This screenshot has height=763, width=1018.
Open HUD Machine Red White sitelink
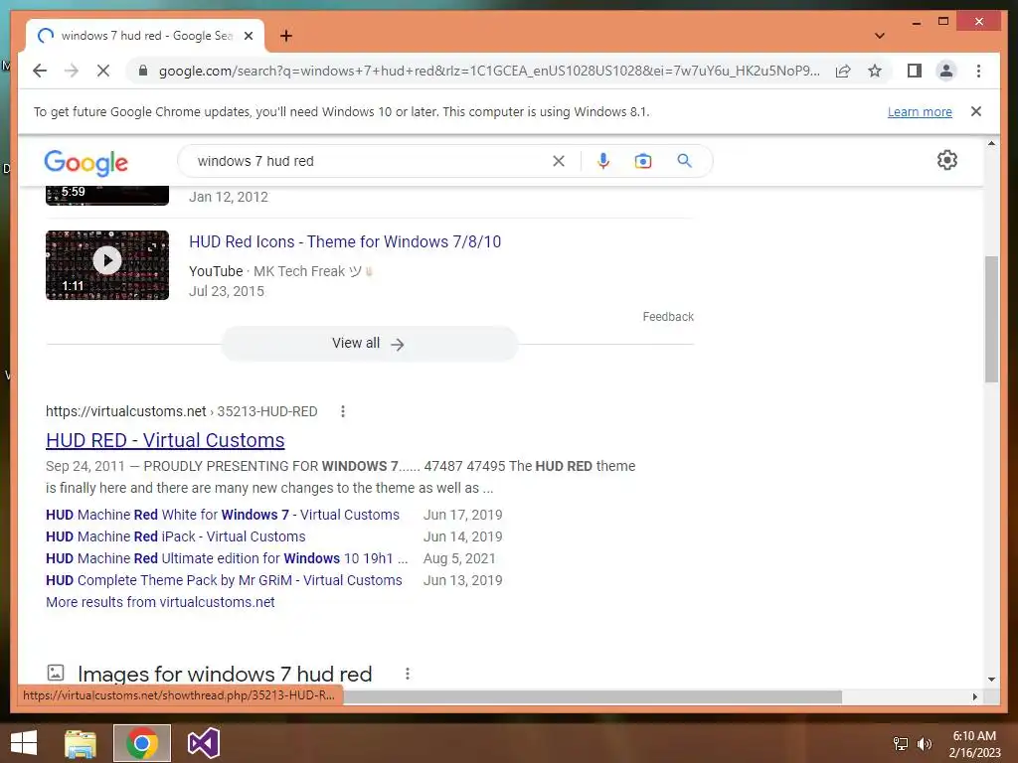point(223,515)
